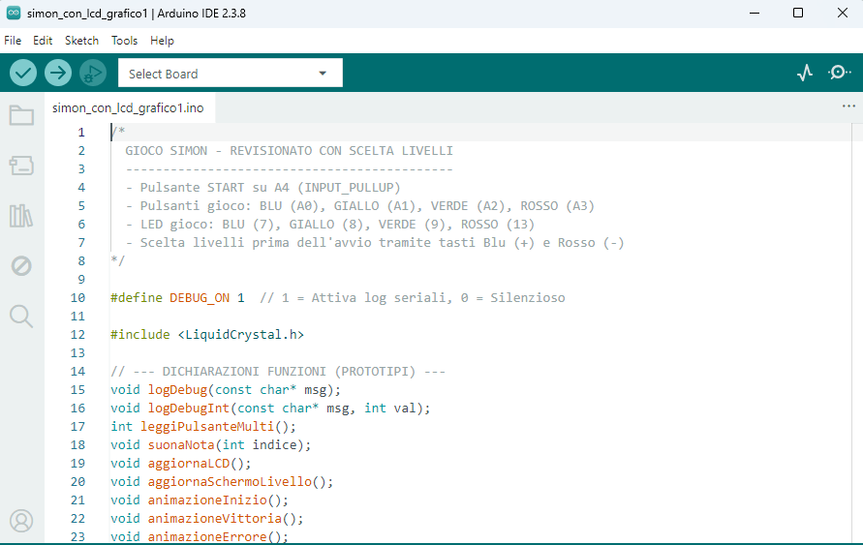Open the user account profile icon

(x=21, y=521)
